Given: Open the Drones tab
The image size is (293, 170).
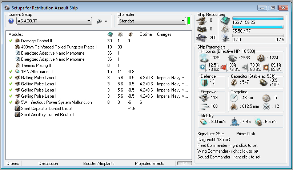Looking at the screenshot, I should 13,163.
